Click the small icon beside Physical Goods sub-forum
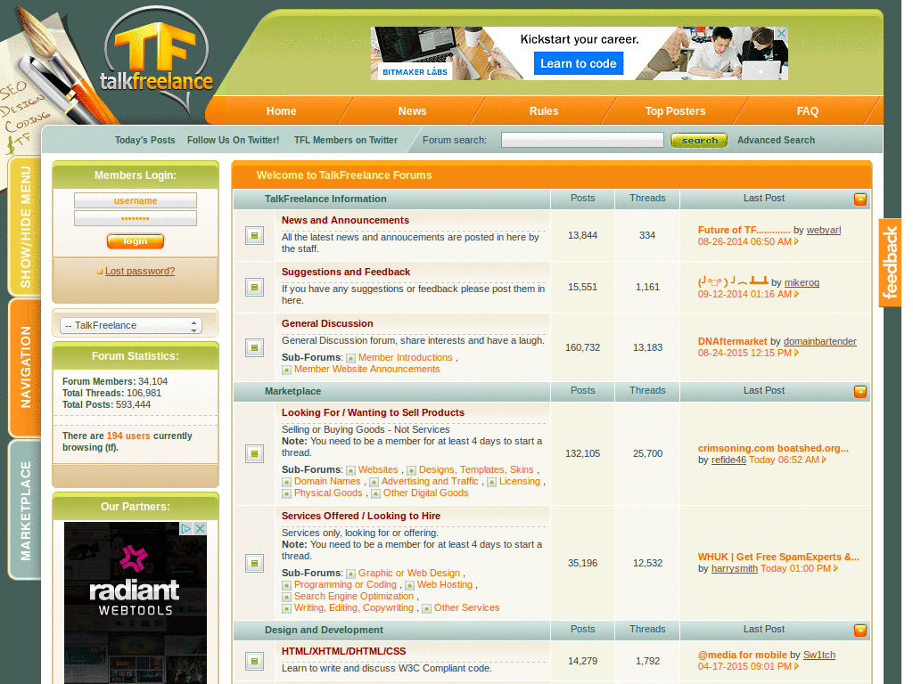This screenshot has height=684, width=913. tap(286, 493)
